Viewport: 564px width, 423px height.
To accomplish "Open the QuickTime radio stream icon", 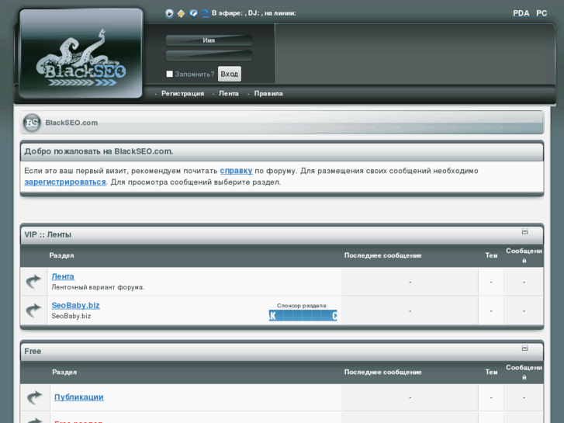I will [205, 14].
